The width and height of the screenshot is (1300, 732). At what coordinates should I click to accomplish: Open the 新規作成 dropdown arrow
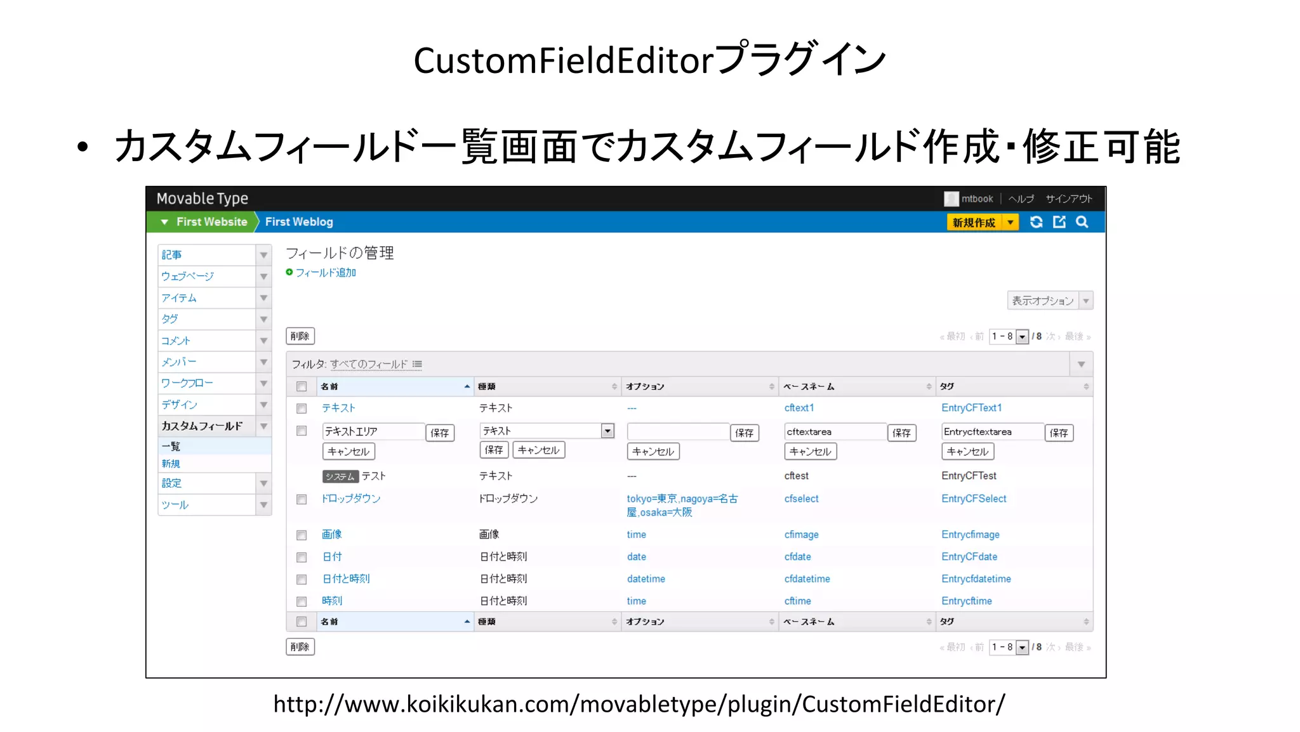tap(1010, 223)
